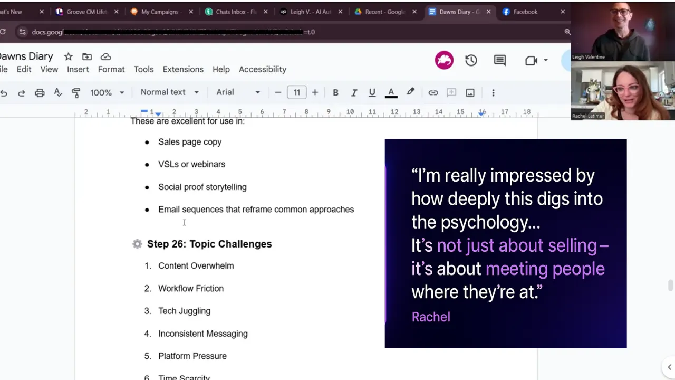Close the Dawns Diary browser tab
675x380 pixels.
point(489,12)
